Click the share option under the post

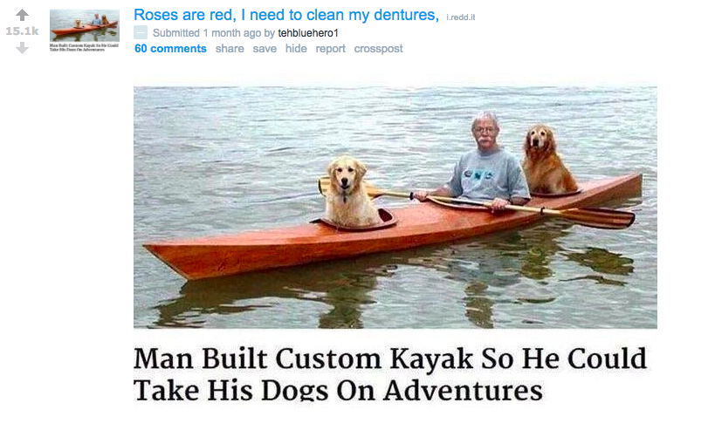230,48
